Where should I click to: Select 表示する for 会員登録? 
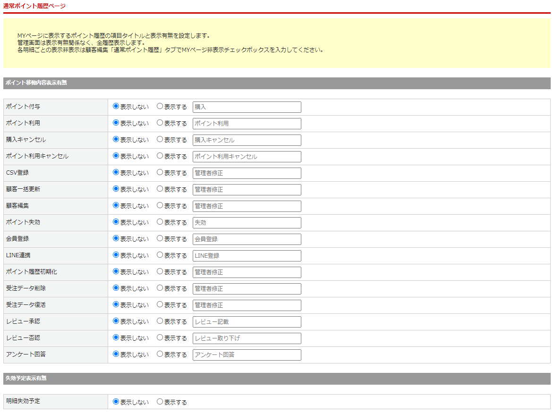point(160,239)
